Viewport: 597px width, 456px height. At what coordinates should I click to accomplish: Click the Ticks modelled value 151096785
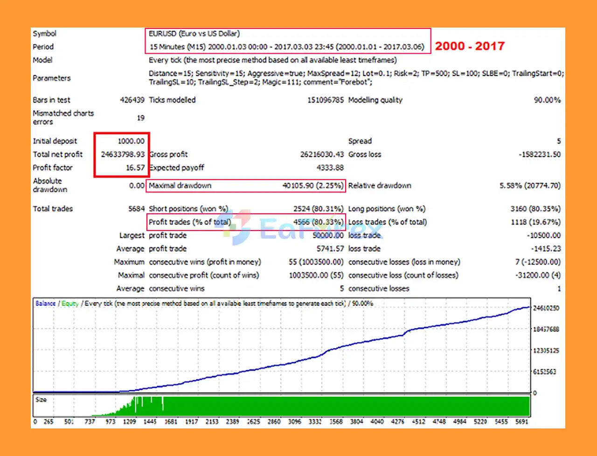pyautogui.click(x=325, y=100)
